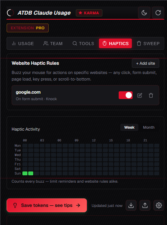Click the first green Sunday activity cell
The image size is (167, 225).
point(25,173)
